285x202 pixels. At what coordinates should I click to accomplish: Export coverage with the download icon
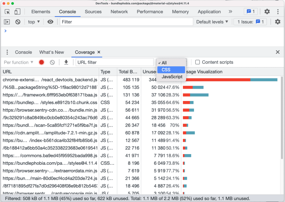point(66,62)
